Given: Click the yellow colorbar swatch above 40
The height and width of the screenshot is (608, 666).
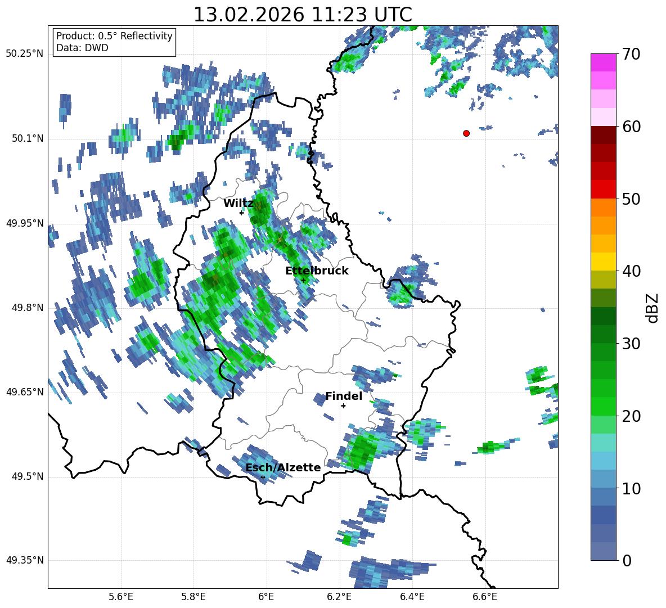Looking at the screenshot, I should pos(603,262).
